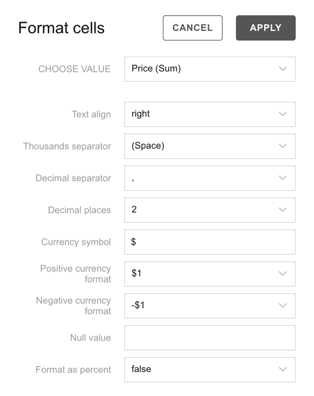Toggle the Thousands separator setting
Viewport: 314px width, 396px height.
pyautogui.click(x=209, y=146)
